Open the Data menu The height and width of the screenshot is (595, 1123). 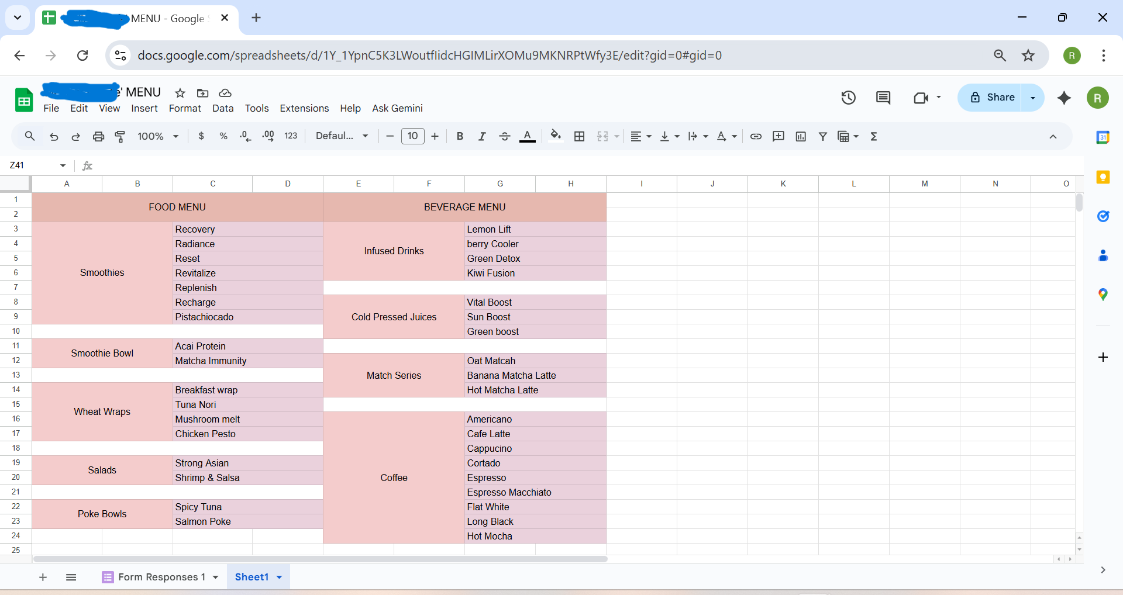223,108
